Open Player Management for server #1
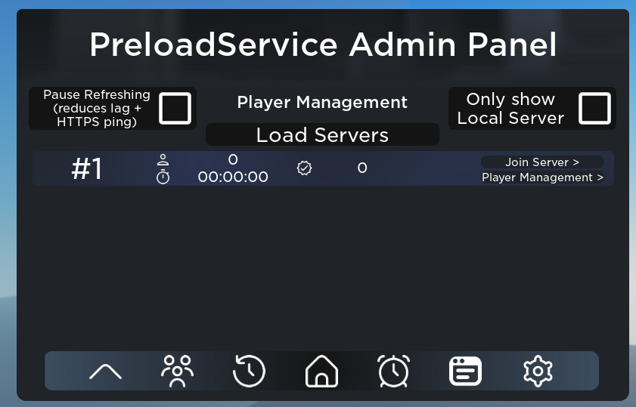The width and height of the screenshot is (636, 407). (x=542, y=177)
